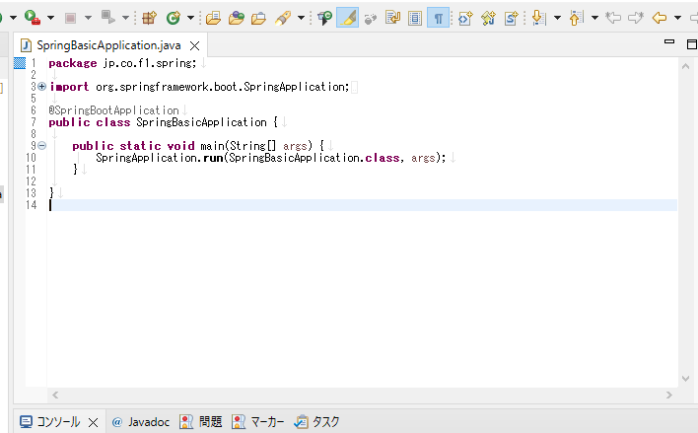Minimize the editor area
This screenshot has width=698, height=433.
point(667,43)
